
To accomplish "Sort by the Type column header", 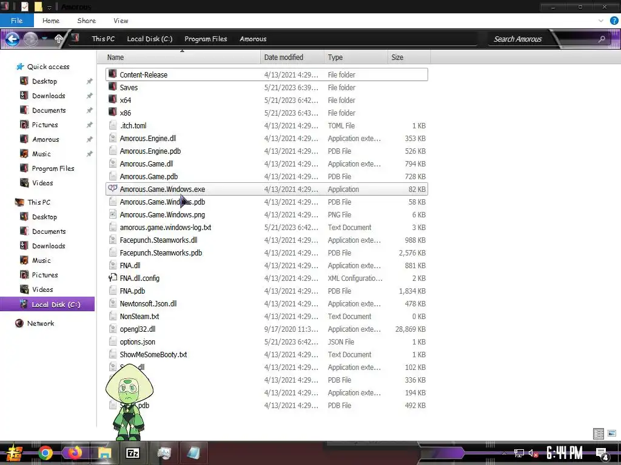I will [355, 58].
